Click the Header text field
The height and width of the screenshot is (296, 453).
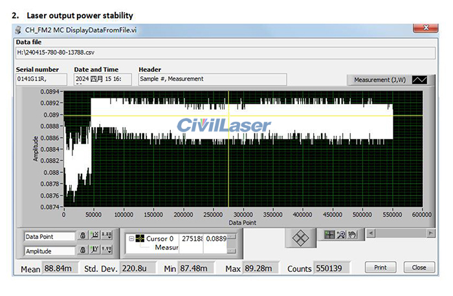click(x=213, y=79)
